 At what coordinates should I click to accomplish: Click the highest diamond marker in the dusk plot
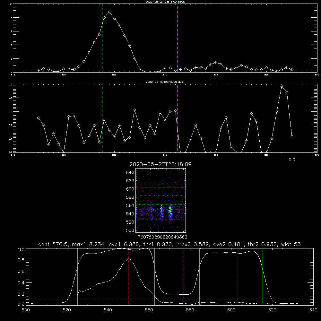click(x=282, y=86)
